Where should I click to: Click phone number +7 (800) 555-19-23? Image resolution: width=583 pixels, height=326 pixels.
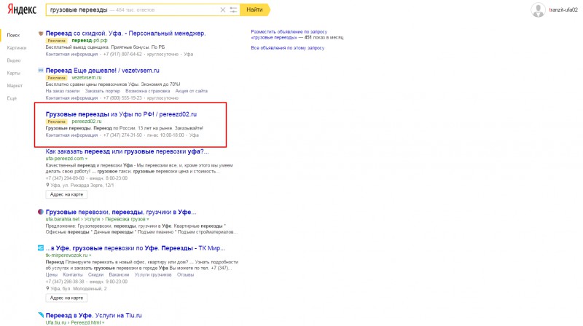122,98
